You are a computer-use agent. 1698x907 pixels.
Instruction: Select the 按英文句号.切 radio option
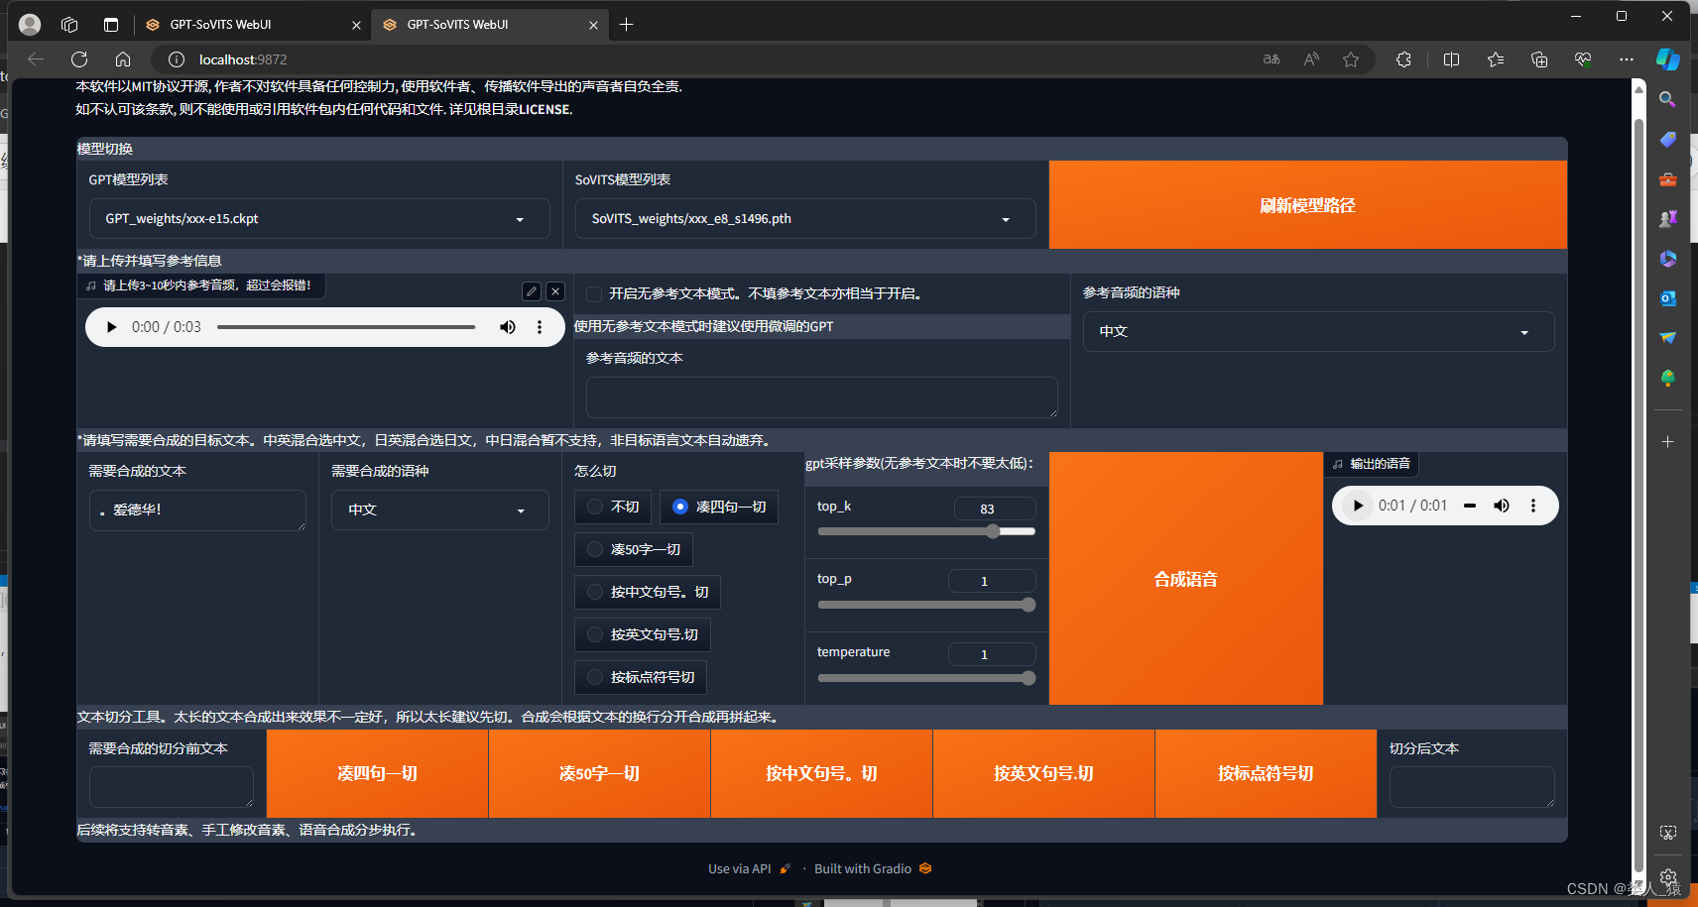[643, 634]
